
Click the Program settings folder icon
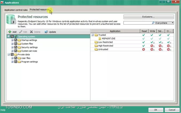pos(19,62)
